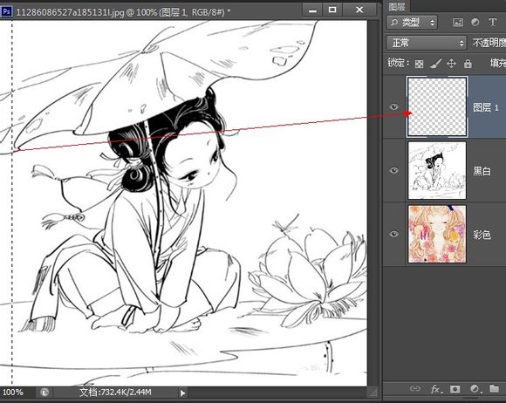Click the 锁定 lock label
The width and height of the screenshot is (506, 403).
[398, 63]
